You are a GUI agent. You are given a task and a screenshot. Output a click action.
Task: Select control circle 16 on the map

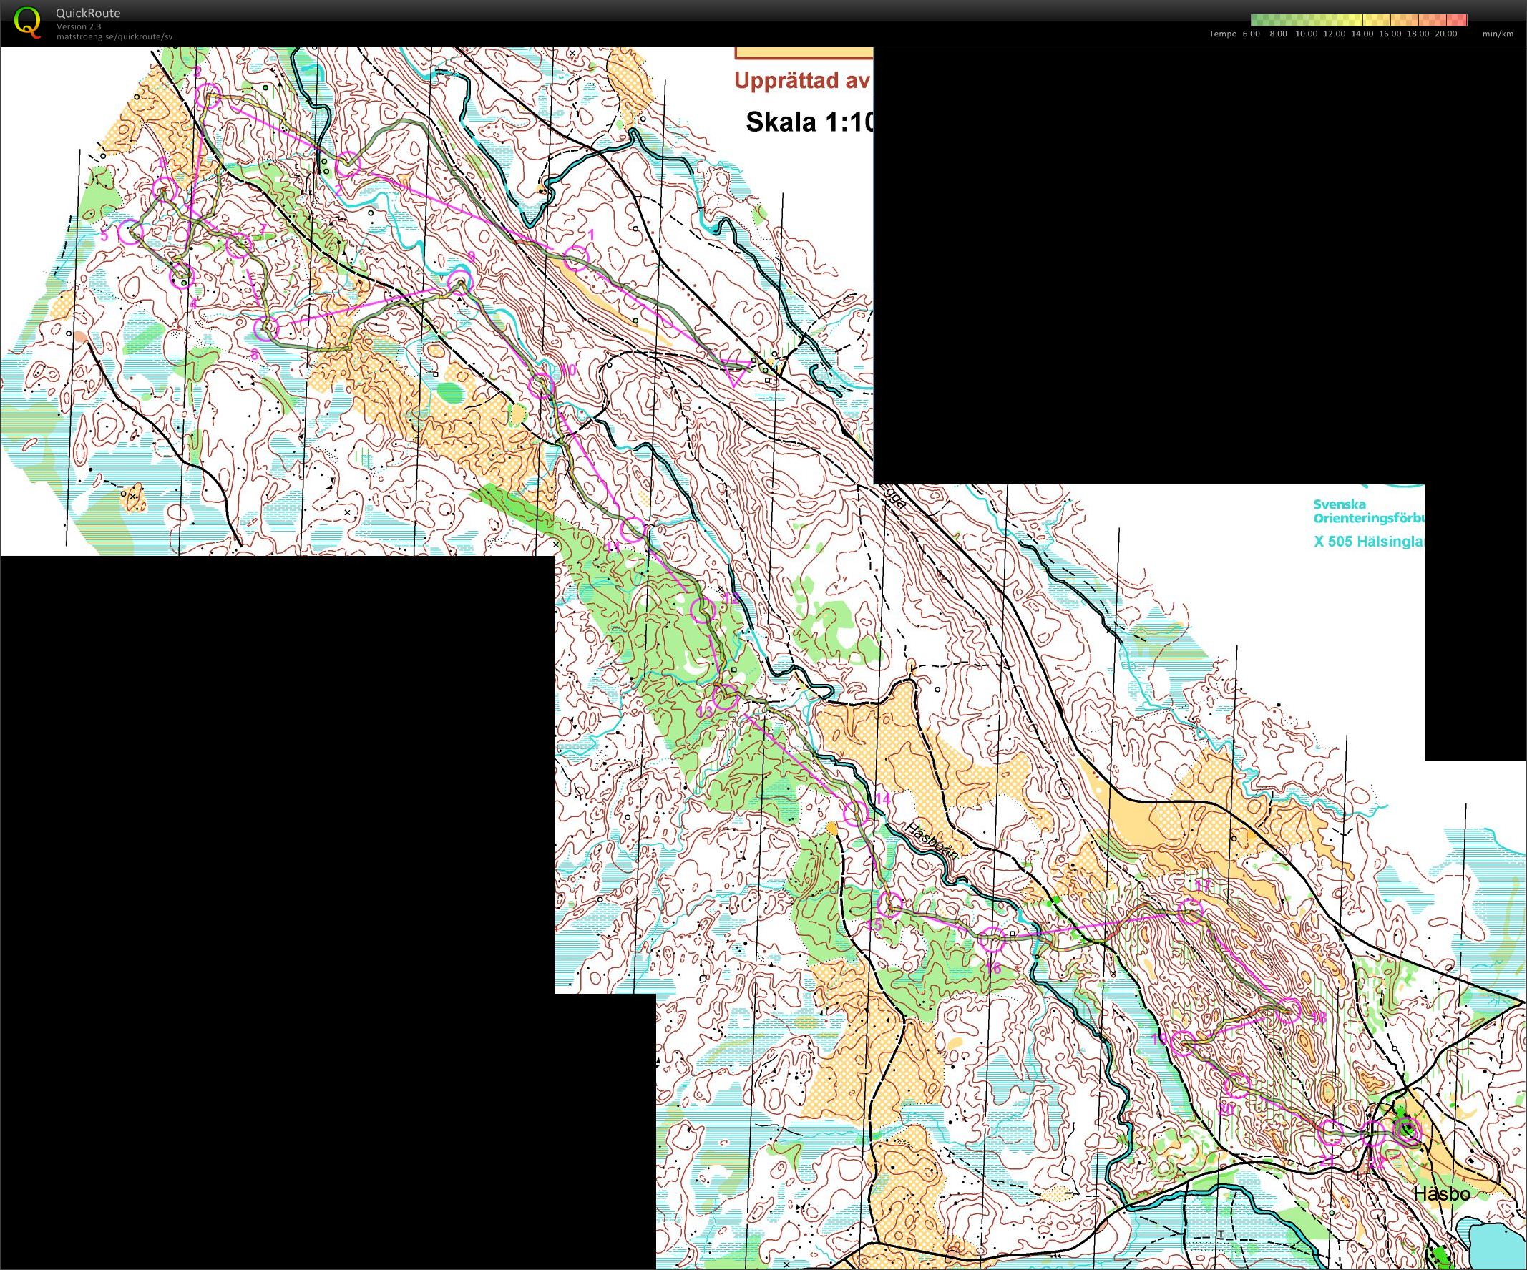(x=992, y=939)
